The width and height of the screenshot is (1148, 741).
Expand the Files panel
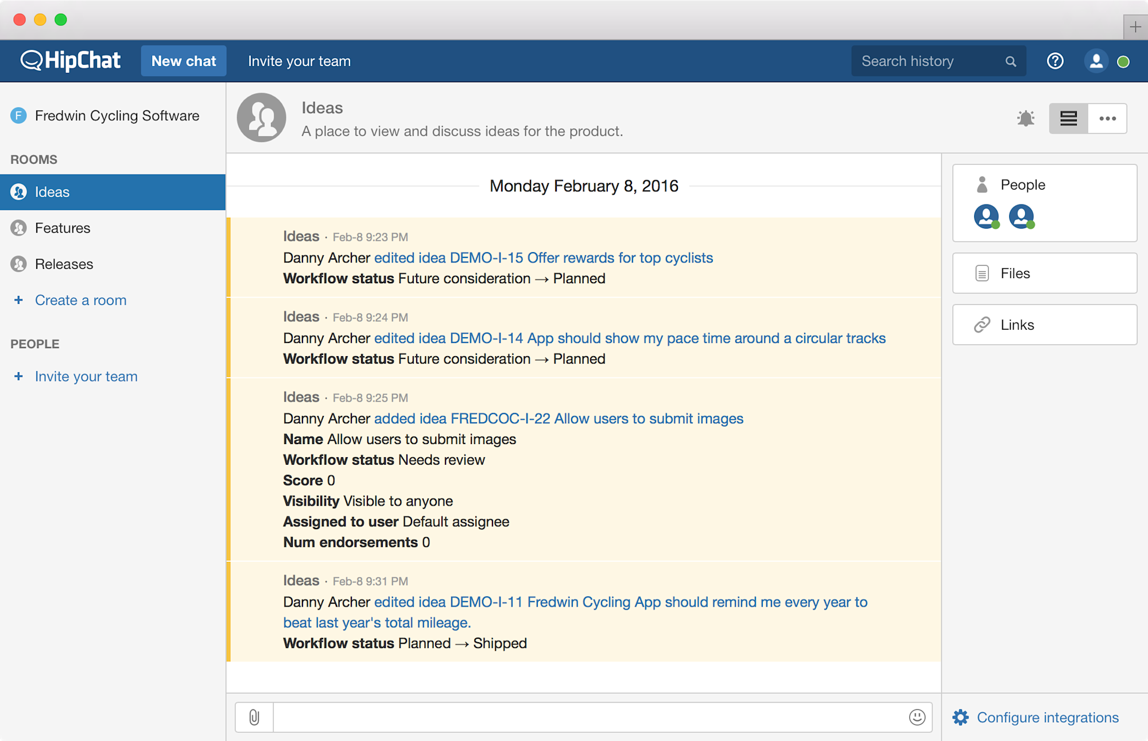(x=1044, y=273)
